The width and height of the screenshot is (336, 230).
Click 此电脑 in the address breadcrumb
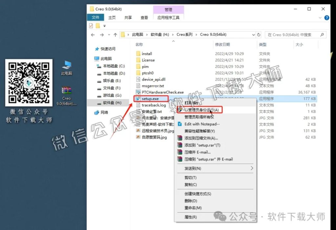(137, 34)
